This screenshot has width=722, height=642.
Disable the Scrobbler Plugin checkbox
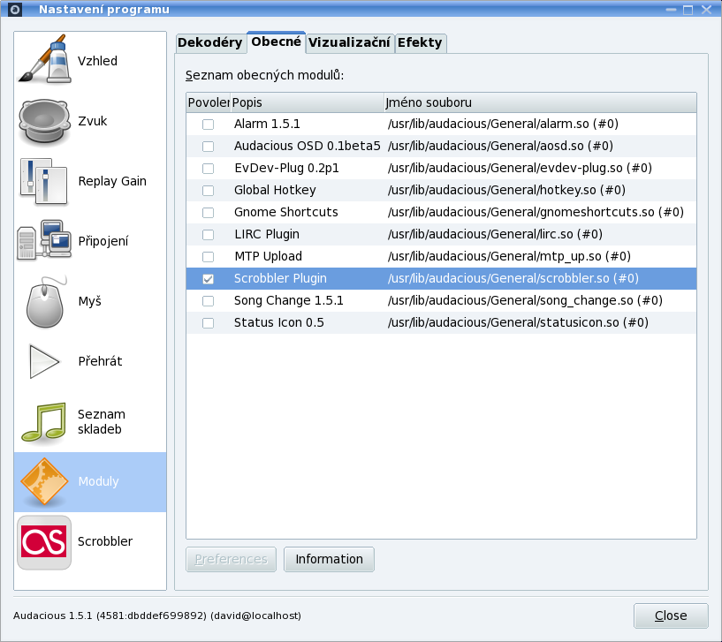pyautogui.click(x=209, y=279)
